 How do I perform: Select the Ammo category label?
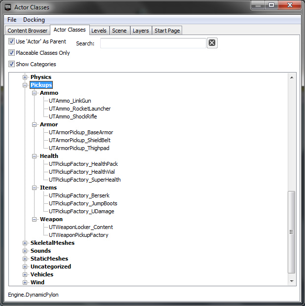tap(49, 93)
